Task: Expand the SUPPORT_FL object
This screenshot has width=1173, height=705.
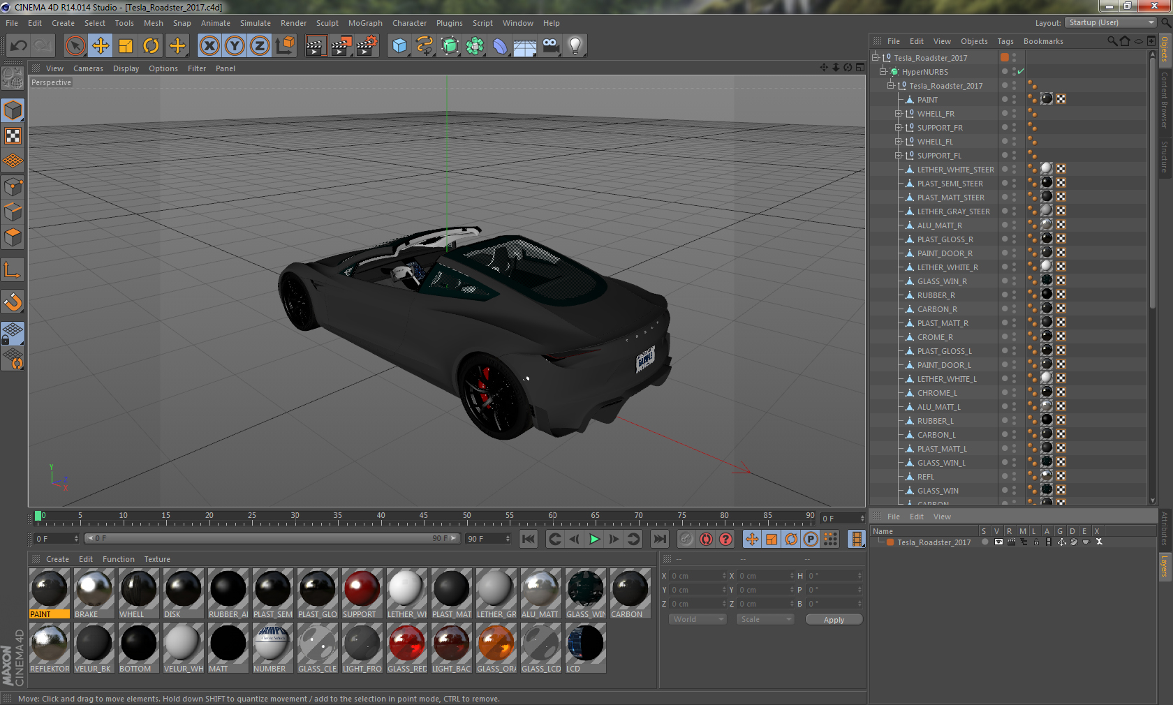Action: pos(899,156)
